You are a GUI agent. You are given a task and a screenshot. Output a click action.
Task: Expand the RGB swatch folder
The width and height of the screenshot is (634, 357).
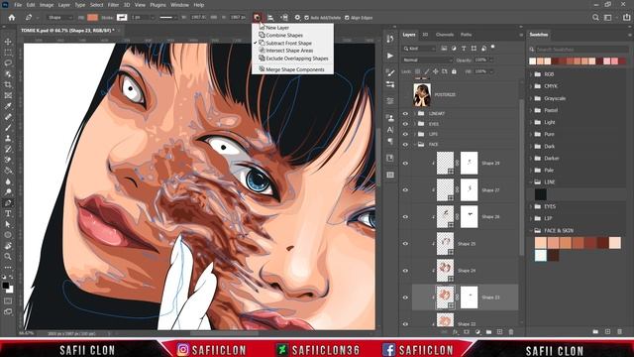coord(531,74)
